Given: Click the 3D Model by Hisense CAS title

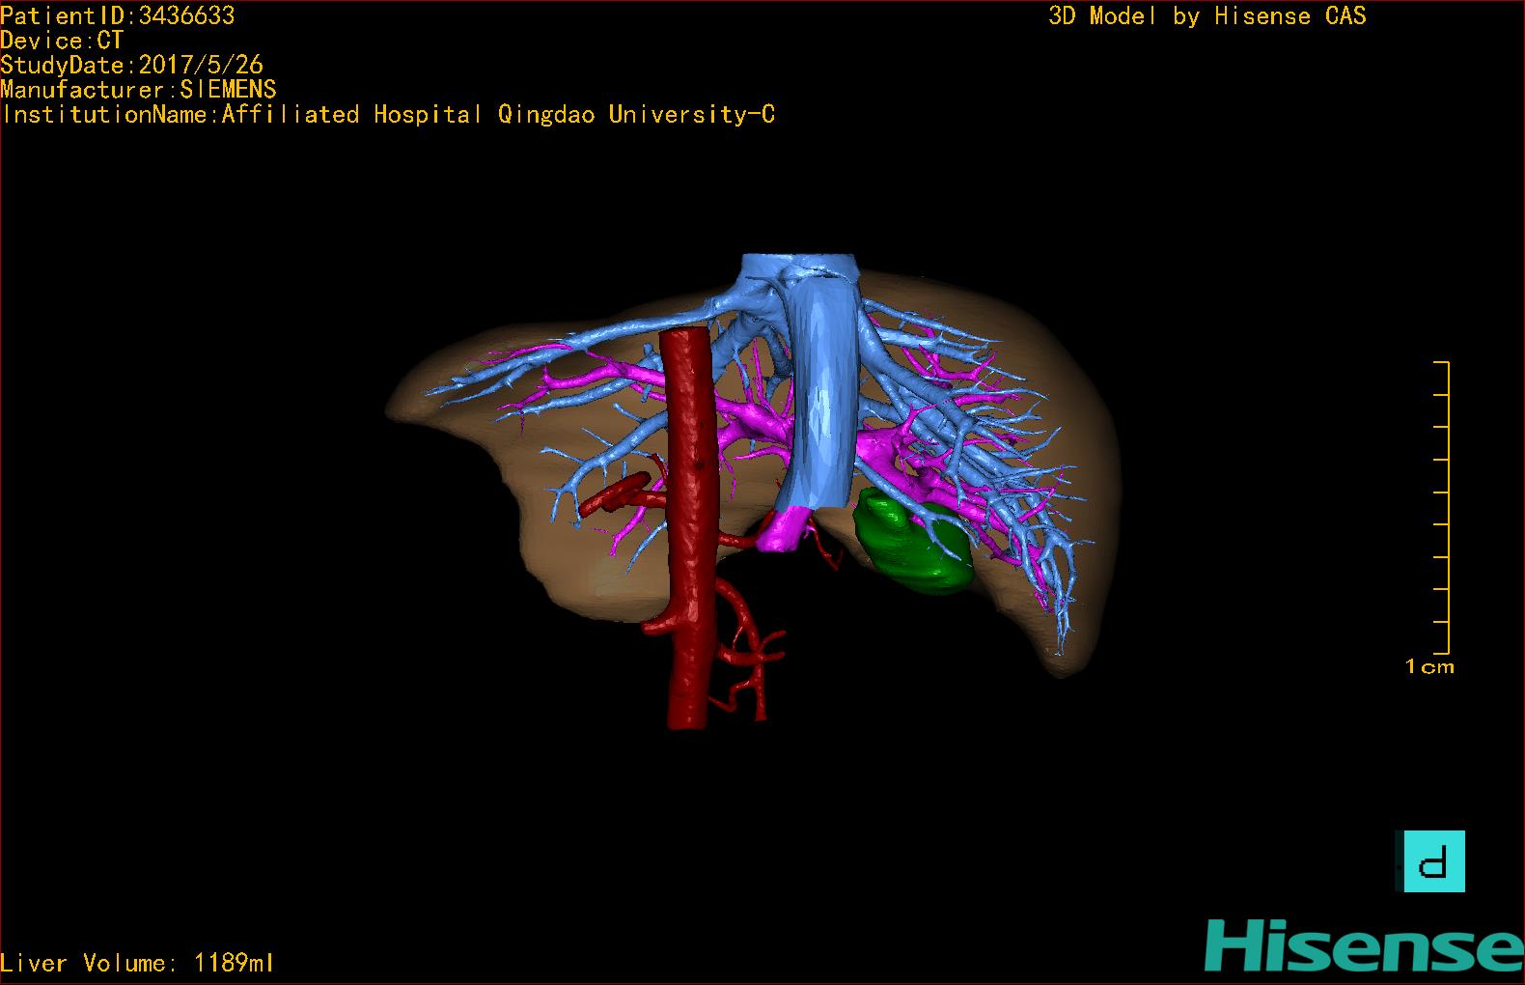Looking at the screenshot, I should point(1206,15).
